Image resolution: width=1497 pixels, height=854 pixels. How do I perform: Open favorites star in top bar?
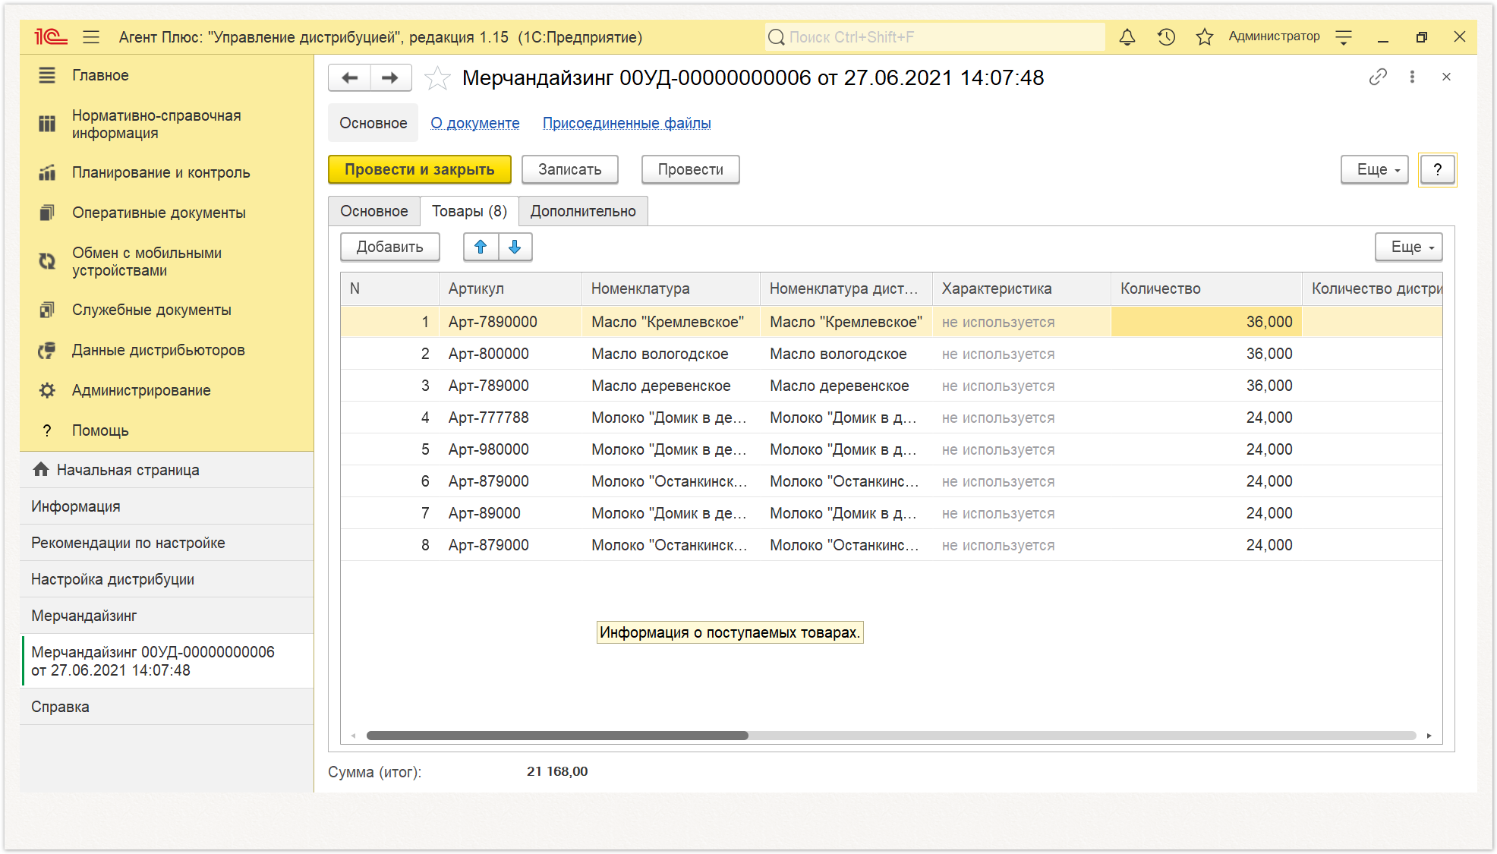pos(1204,36)
